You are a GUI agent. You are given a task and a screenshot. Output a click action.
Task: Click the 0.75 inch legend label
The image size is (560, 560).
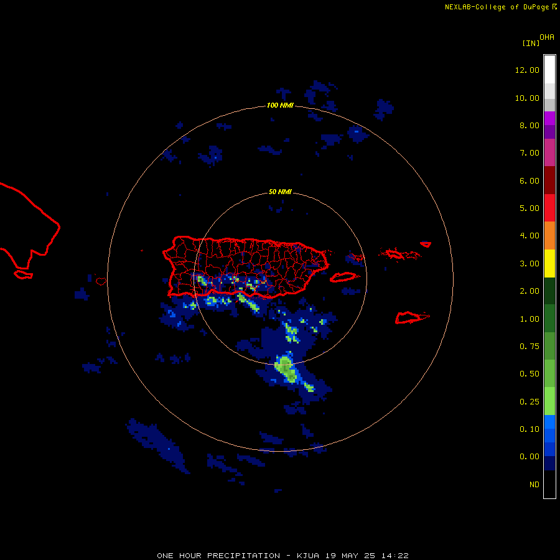(x=530, y=347)
